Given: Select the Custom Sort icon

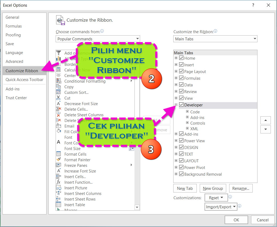Looking at the screenshot, I should click(59, 92).
